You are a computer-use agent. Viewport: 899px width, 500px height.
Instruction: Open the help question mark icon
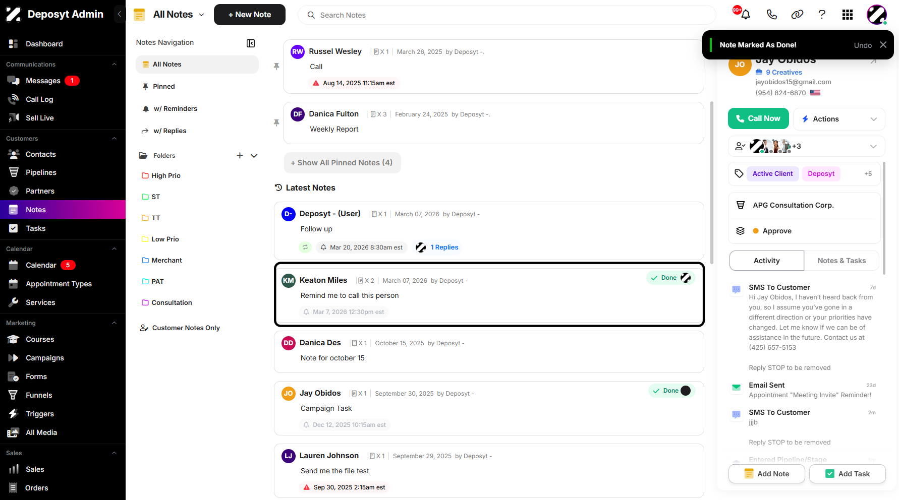click(822, 15)
